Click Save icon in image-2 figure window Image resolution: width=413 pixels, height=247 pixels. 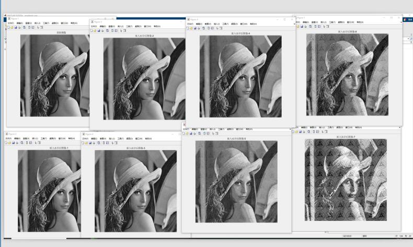[99, 30]
